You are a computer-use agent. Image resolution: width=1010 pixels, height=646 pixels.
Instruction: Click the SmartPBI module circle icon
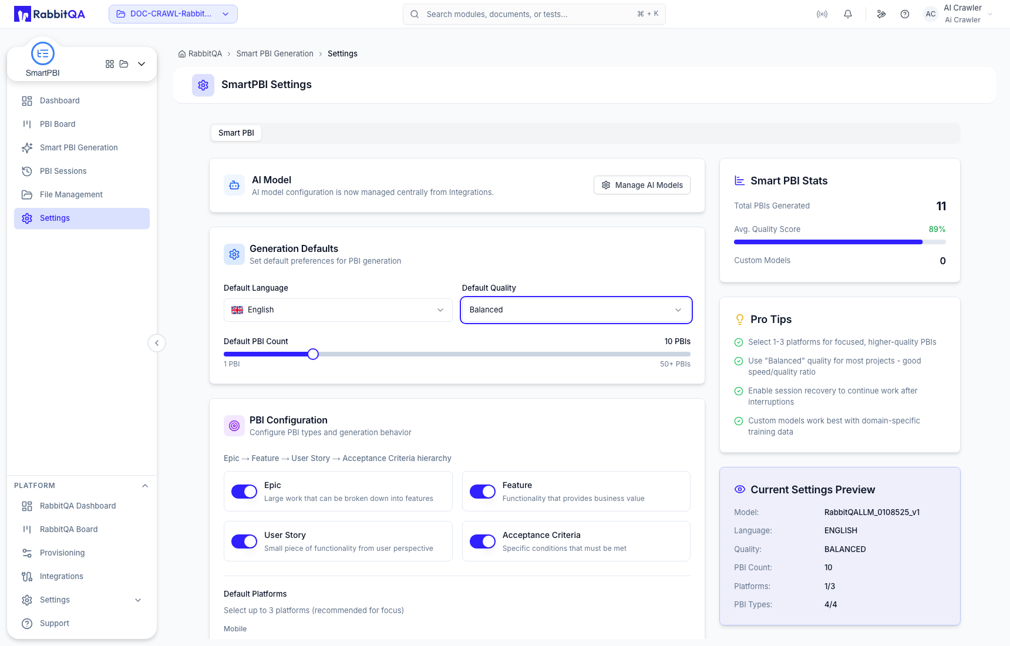[x=43, y=53]
